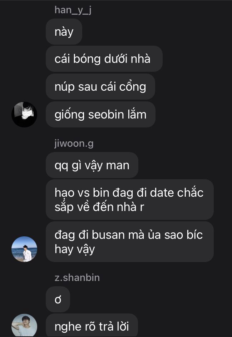Image resolution: width=232 pixels, height=337 pixels.
Task: Tap the jiwoon.g username label
Action: [74, 144]
